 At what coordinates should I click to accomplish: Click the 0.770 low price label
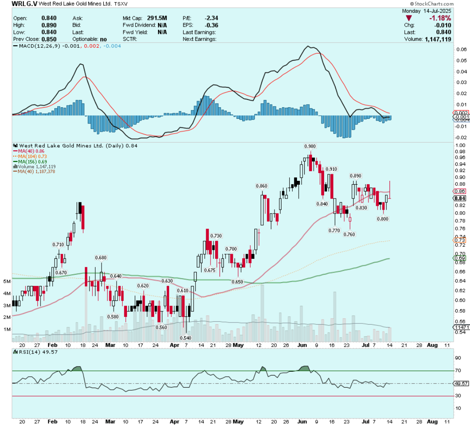[334, 231]
